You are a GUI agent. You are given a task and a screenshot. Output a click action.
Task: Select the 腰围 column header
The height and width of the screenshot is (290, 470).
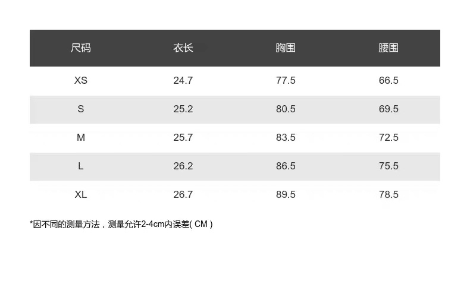point(388,48)
